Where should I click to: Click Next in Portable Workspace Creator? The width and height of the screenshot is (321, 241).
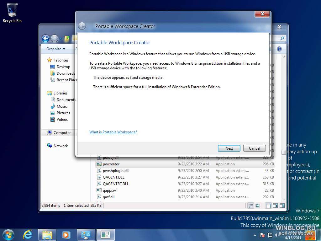(x=229, y=148)
